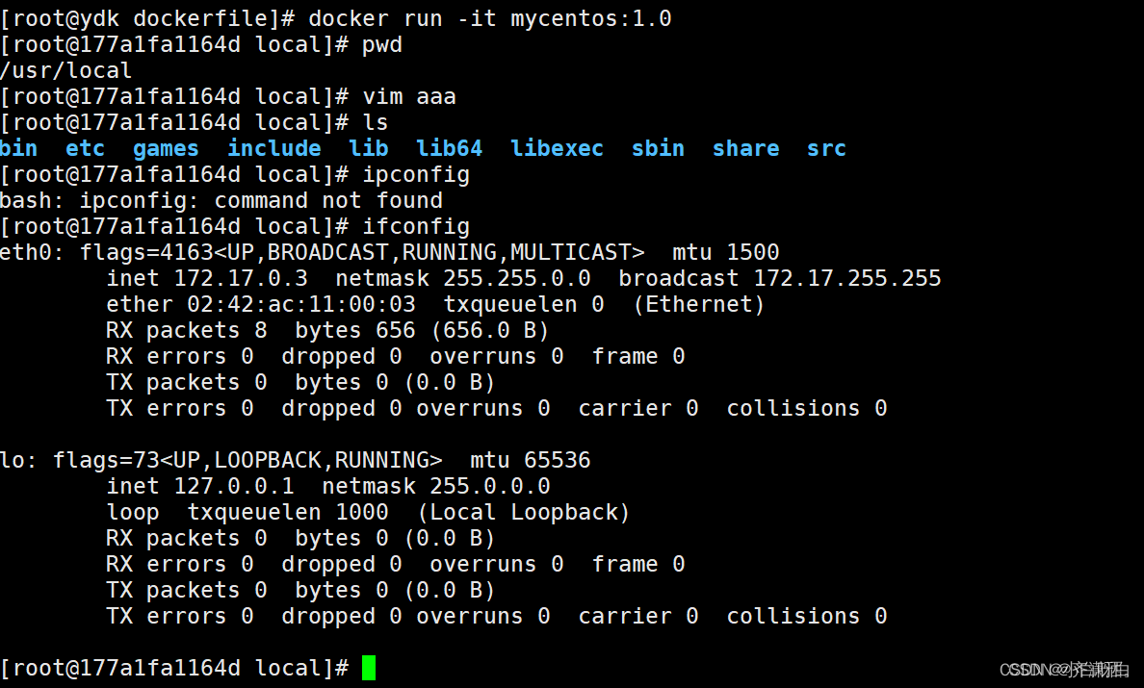1144x688 pixels.
Task: Click the 'pwd' command text
Action: coord(382,45)
